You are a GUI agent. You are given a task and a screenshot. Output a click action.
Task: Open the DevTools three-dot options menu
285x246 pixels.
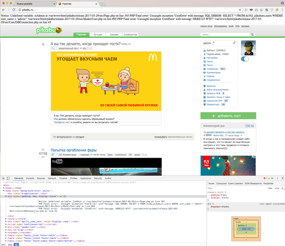click(x=277, y=178)
